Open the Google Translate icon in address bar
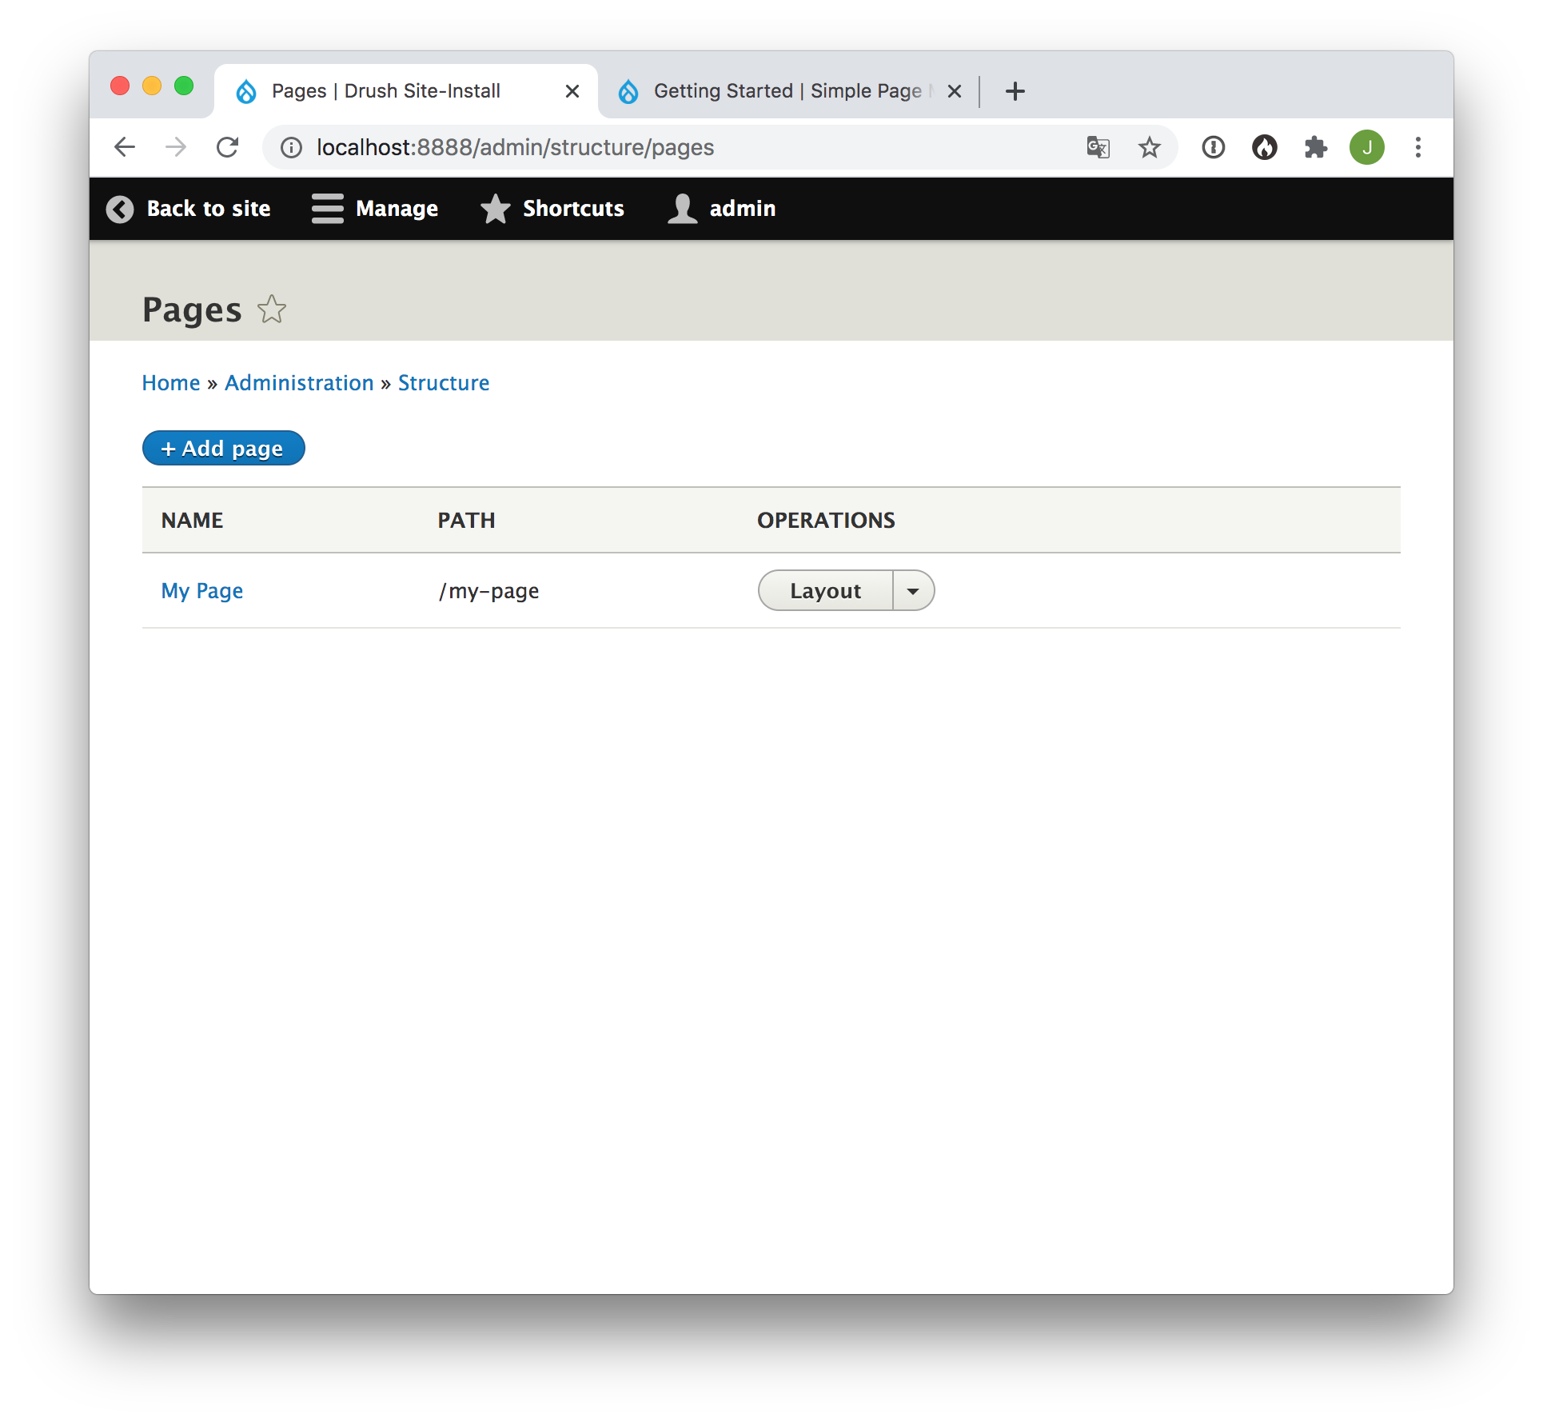The image size is (1543, 1422). tap(1098, 147)
